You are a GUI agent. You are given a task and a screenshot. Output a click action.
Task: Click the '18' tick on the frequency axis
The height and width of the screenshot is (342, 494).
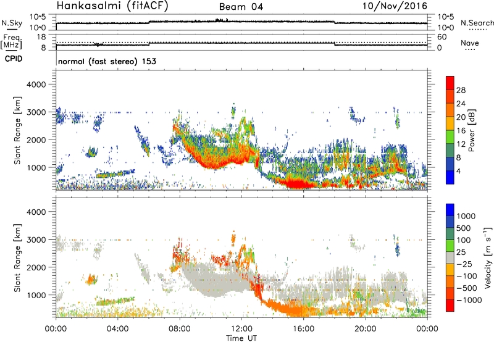pos(41,37)
